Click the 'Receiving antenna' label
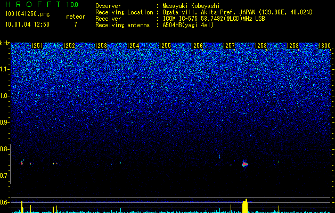This screenshot has width=335, height=213. [122, 25]
